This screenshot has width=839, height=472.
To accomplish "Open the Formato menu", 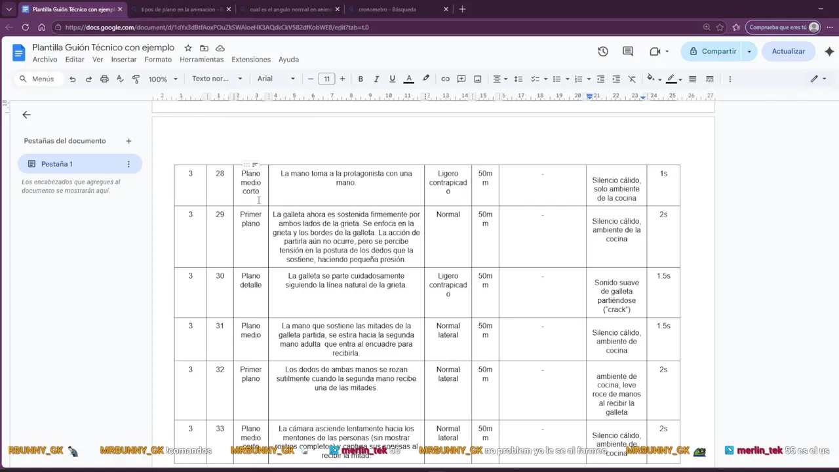I will pos(158,60).
